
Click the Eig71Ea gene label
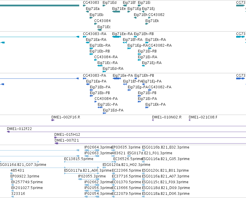click(93, 9)
